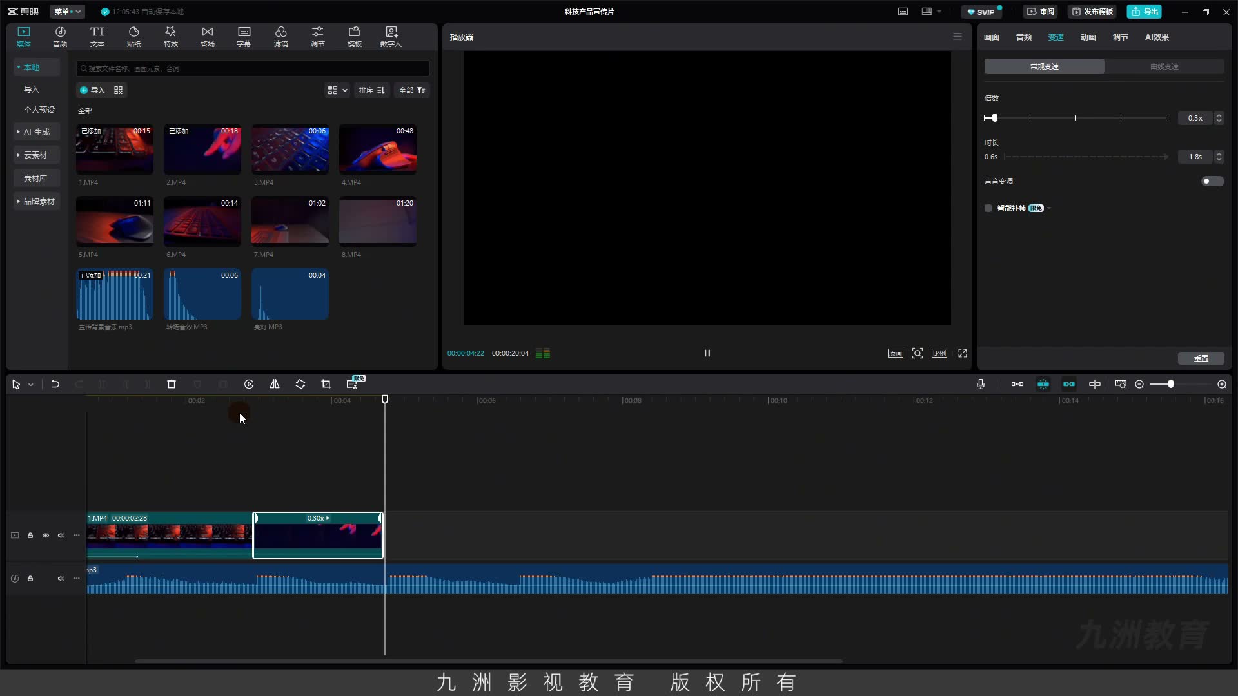The image size is (1238, 696).
Task: Click the delete trash icon in timeline toolbar
Action: tap(172, 384)
